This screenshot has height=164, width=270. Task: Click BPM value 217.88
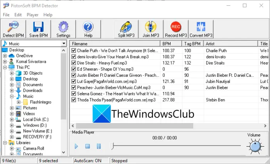[x=169, y=100]
